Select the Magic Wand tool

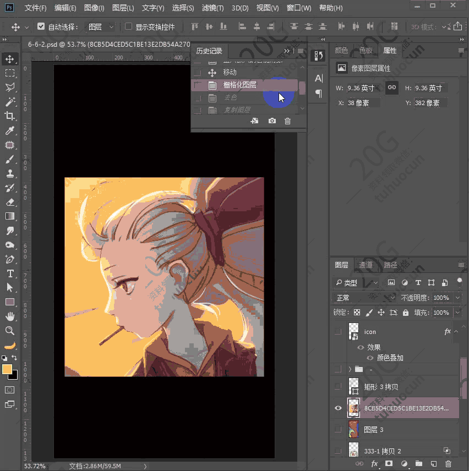(9, 102)
